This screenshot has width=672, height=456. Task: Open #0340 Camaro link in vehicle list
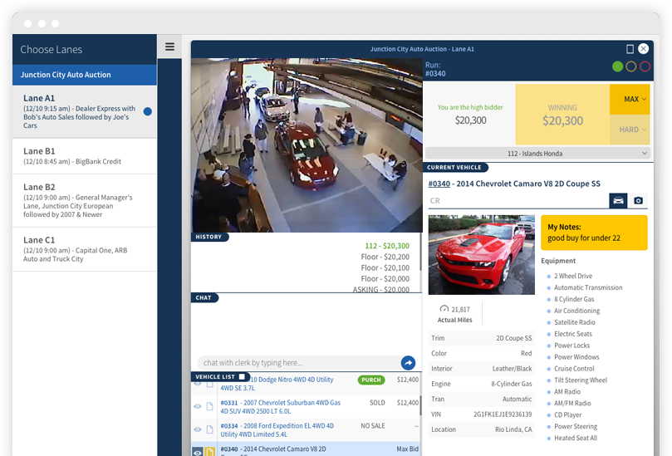point(273,450)
